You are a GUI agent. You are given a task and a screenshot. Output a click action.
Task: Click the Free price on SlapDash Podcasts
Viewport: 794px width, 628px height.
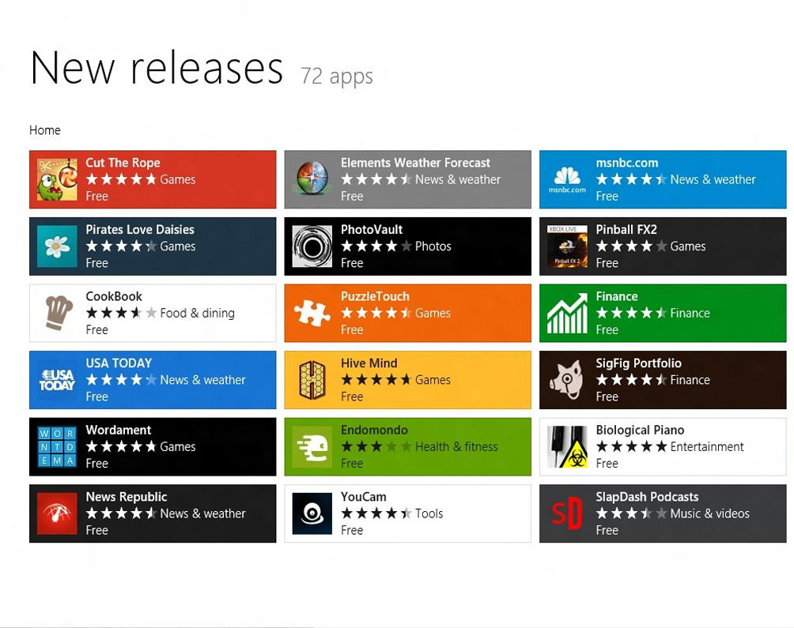[x=607, y=530]
